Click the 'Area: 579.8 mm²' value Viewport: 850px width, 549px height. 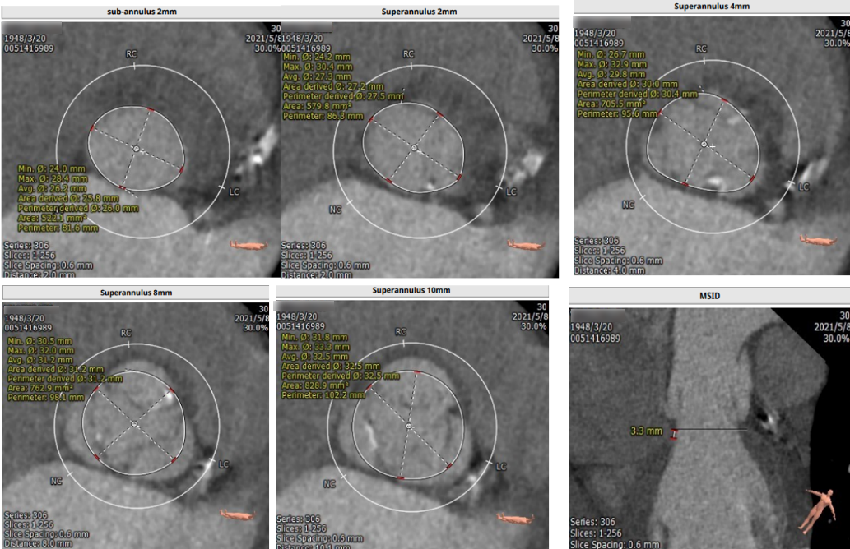(317, 106)
